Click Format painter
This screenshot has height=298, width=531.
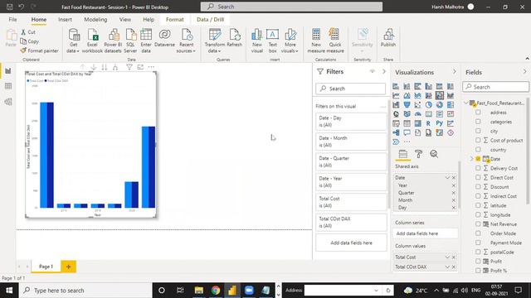pos(39,50)
